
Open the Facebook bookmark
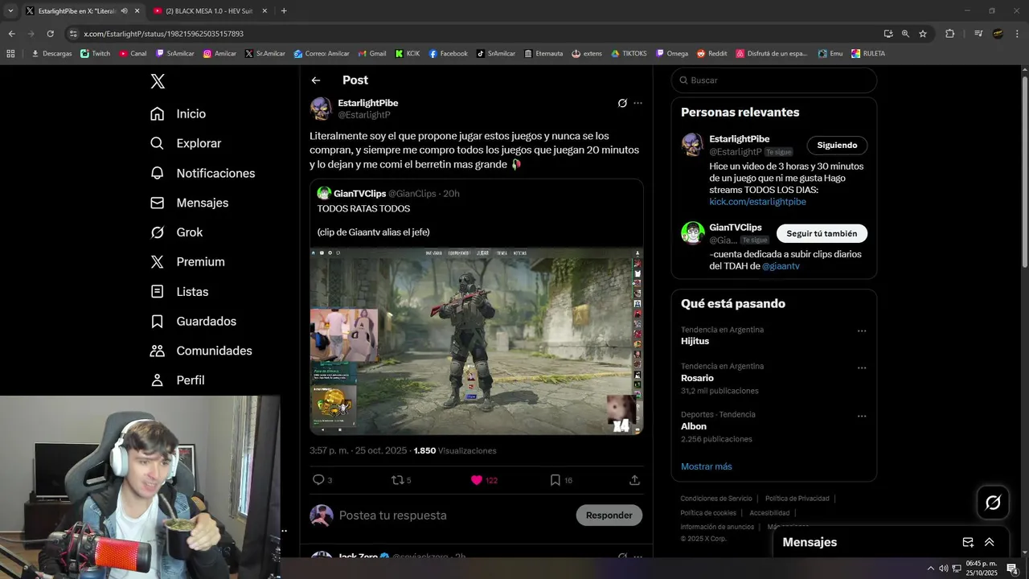[x=448, y=54]
